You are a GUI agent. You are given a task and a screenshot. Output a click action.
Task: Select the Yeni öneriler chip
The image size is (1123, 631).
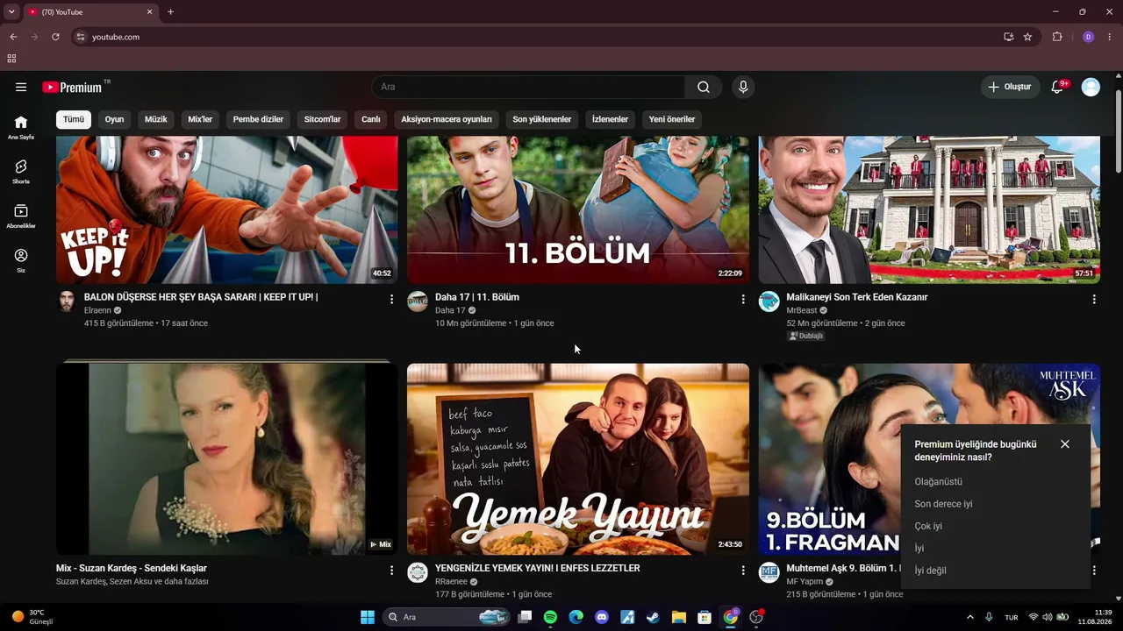point(672,119)
